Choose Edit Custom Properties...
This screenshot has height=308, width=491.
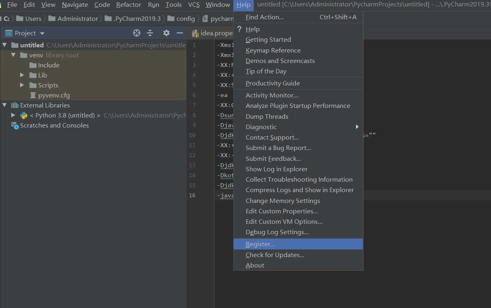click(298, 211)
